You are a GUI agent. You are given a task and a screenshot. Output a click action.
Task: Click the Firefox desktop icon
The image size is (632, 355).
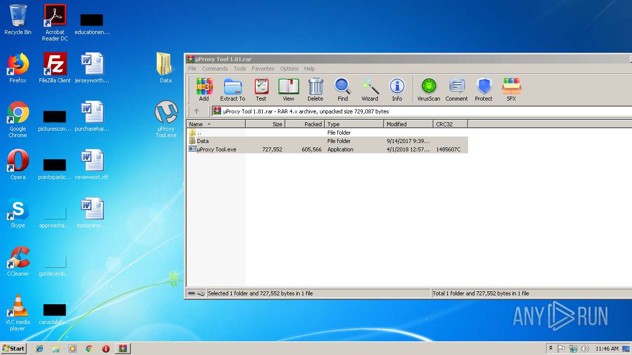[x=18, y=68]
